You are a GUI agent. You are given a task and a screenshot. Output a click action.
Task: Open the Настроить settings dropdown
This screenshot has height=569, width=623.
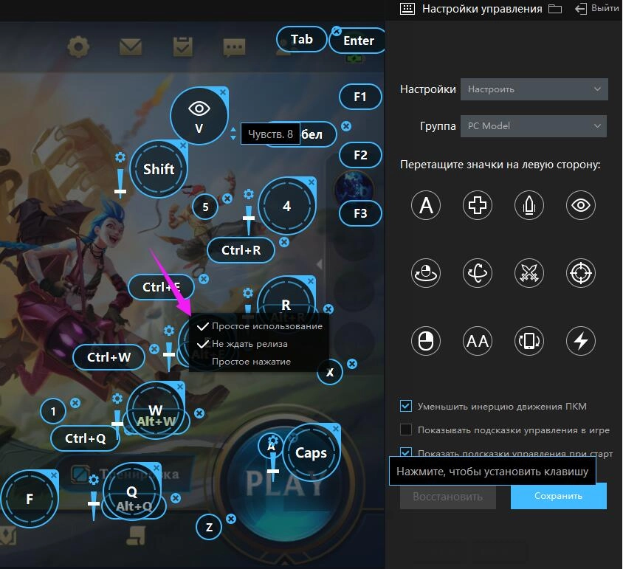534,89
